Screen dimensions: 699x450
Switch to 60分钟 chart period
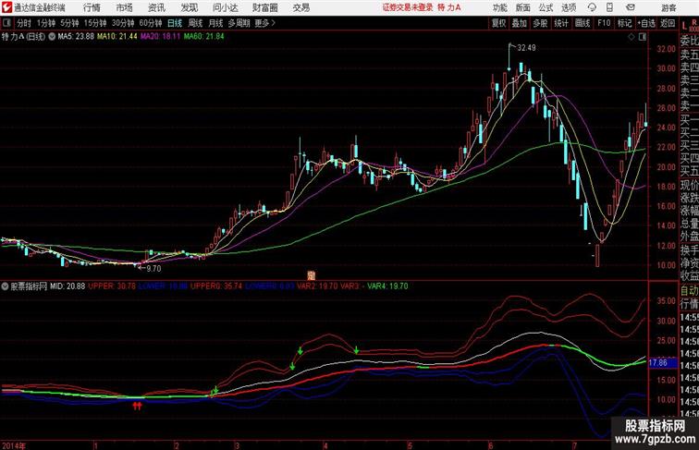pos(151,23)
